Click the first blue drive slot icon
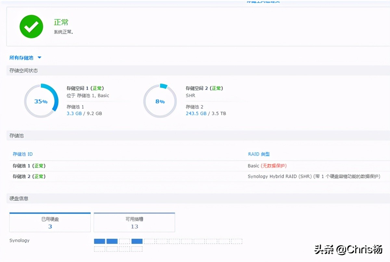390x262 pixels. pos(99,241)
